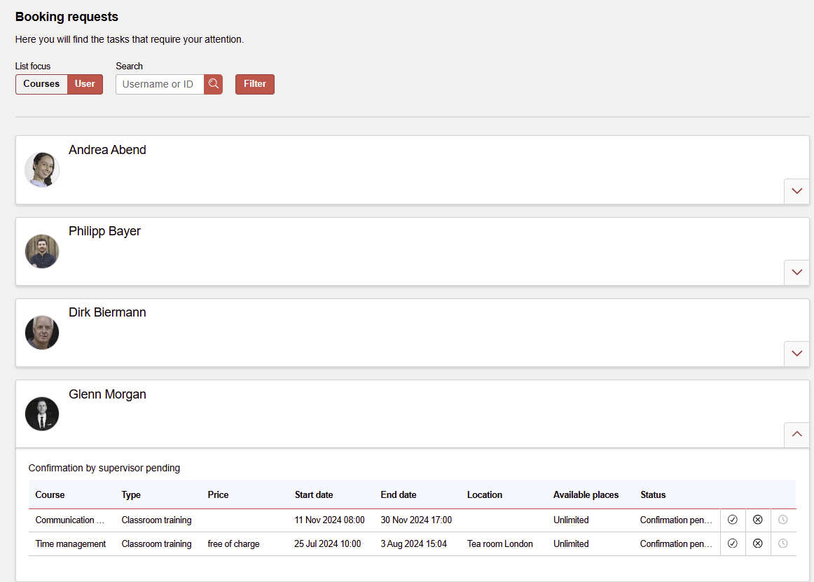
Task: Click Glenn Morgan's profile picture
Action: tap(42, 414)
